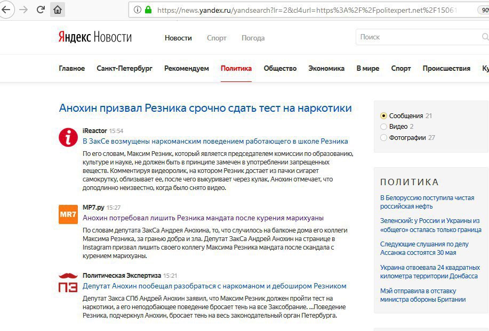Switch to the Санкт-Петербург tab

click(x=124, y=69)
